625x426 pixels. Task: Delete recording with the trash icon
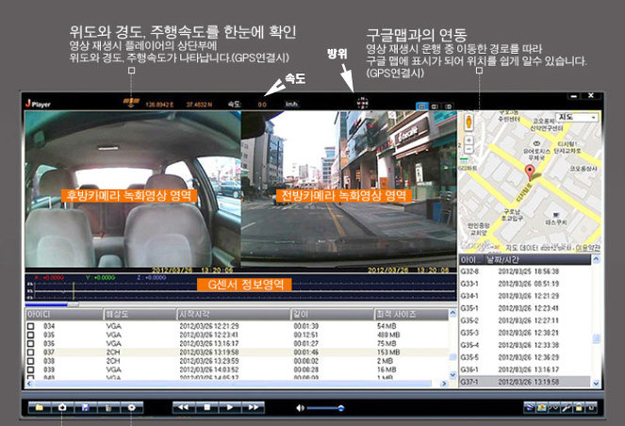pos(108,408)
